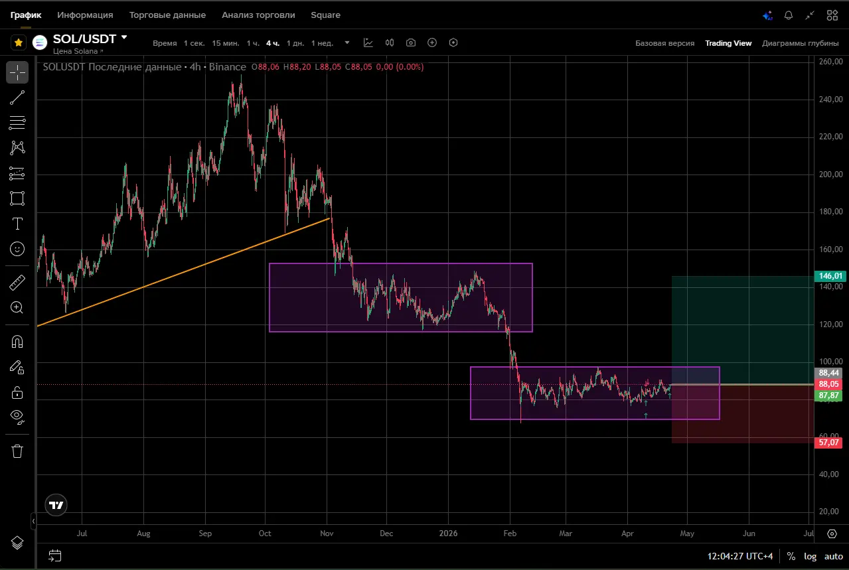Open the AI sparkle assistant icon

tap(767, 15)
